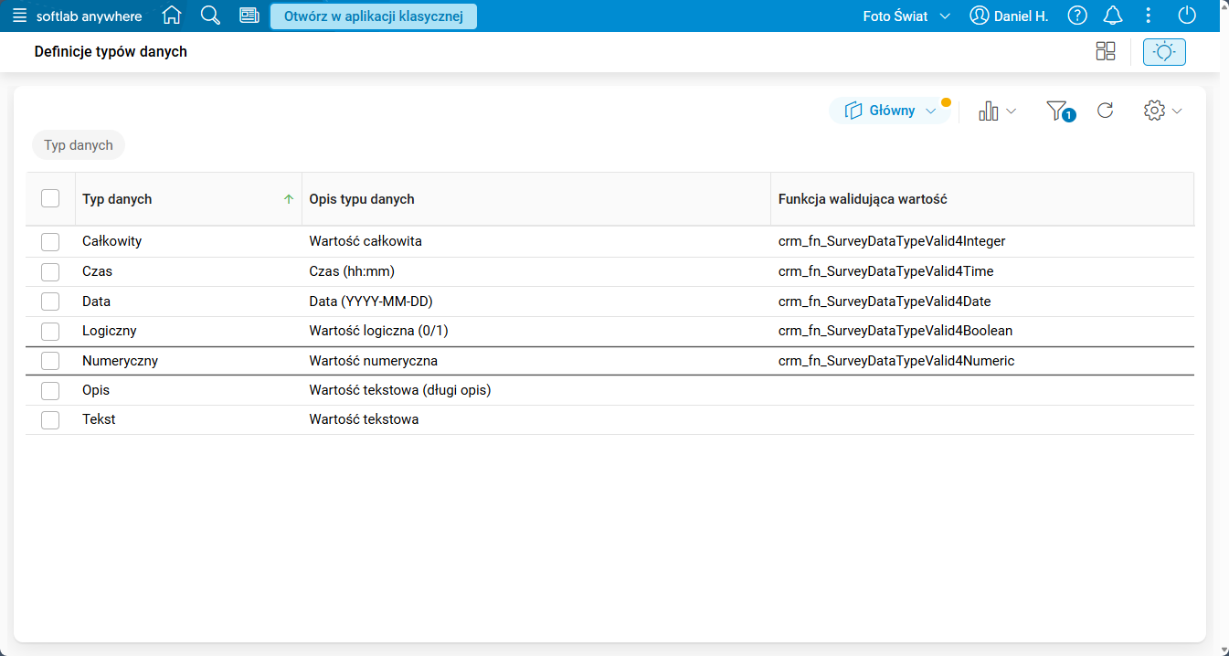
Task: Check the Czas row checkbox
Action: click(50, 272)
